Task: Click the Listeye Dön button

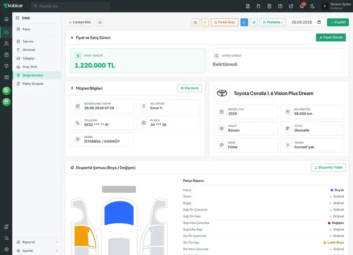Action: 80,22
